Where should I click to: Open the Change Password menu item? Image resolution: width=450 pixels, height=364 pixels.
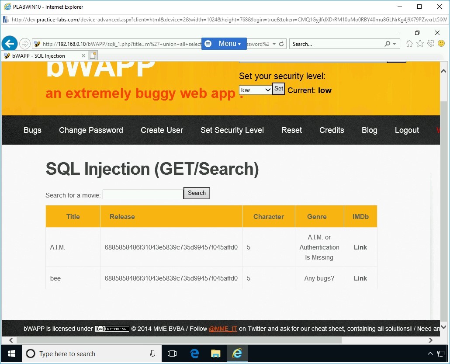click(x=91, y=130)
